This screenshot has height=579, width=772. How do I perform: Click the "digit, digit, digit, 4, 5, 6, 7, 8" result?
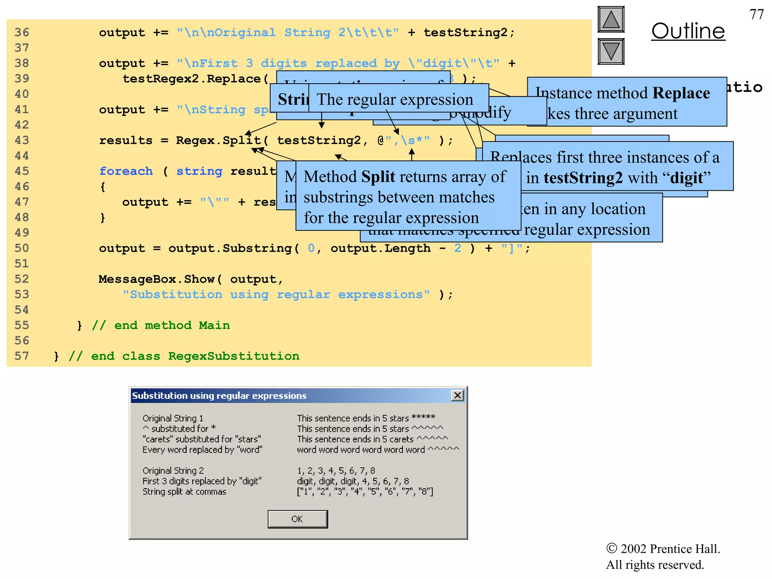(x=353, y=481)
